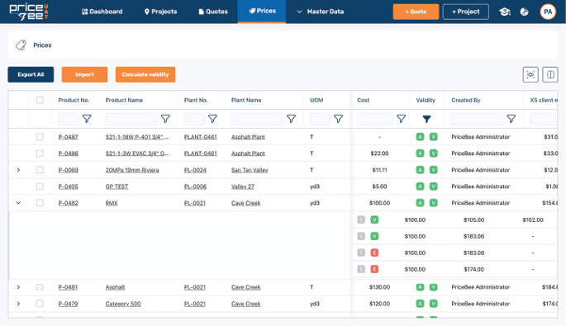Click the Product Name filter input
Screen dimensions: 566x326
coord(131,119)
